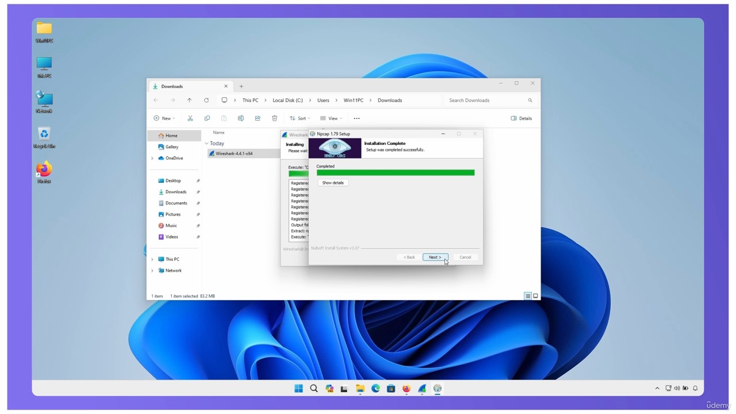Refresh the Downloads folder
The image size is (736, 414).
[206, 100]
